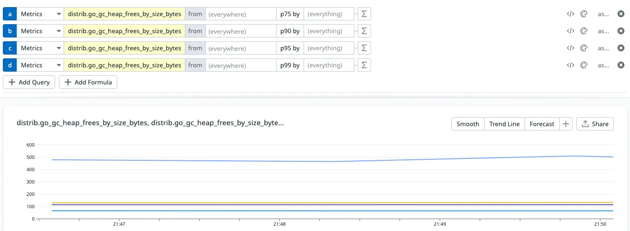Add a function via sigma on query d
The height and width of the screenshot is (231, 630).
point(364,65)
